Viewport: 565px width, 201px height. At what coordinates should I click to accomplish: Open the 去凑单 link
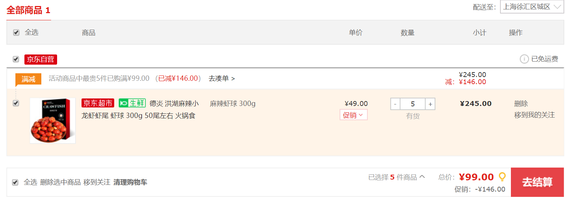pos(222,79)
